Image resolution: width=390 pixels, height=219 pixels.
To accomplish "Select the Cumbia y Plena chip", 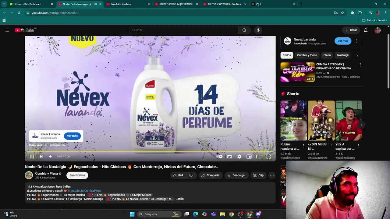I will [307, 55].
